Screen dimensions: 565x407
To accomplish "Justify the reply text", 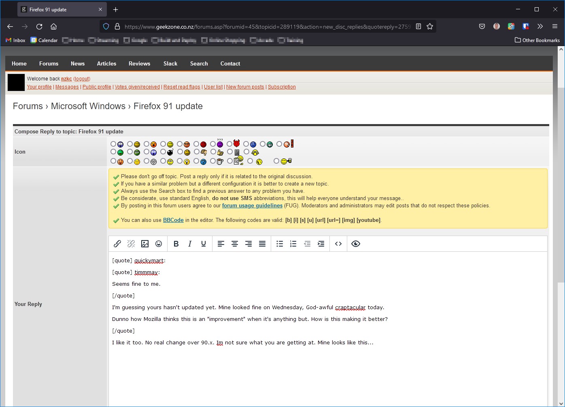I will click(262, 244).
